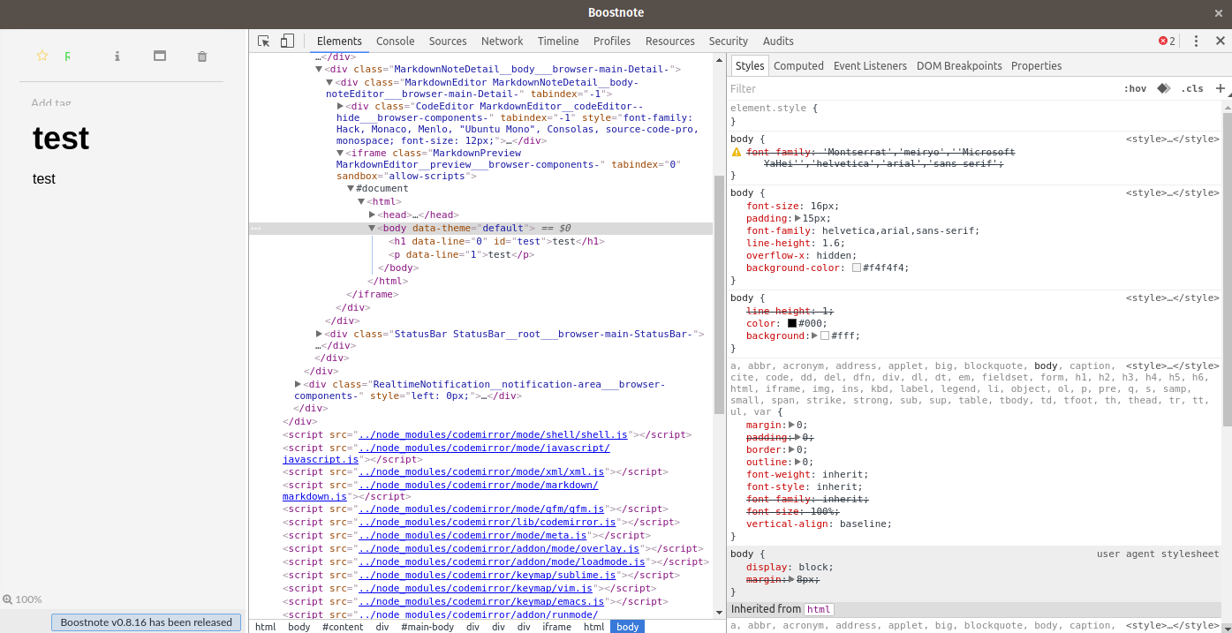Click Boostnote v0.8.16 released notification

coord(147,622)
